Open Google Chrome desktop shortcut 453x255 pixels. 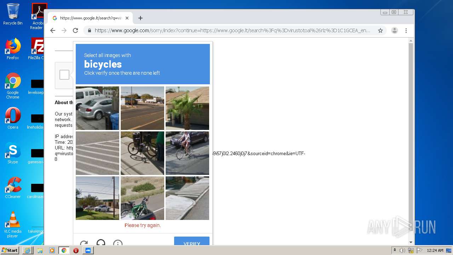13,86
